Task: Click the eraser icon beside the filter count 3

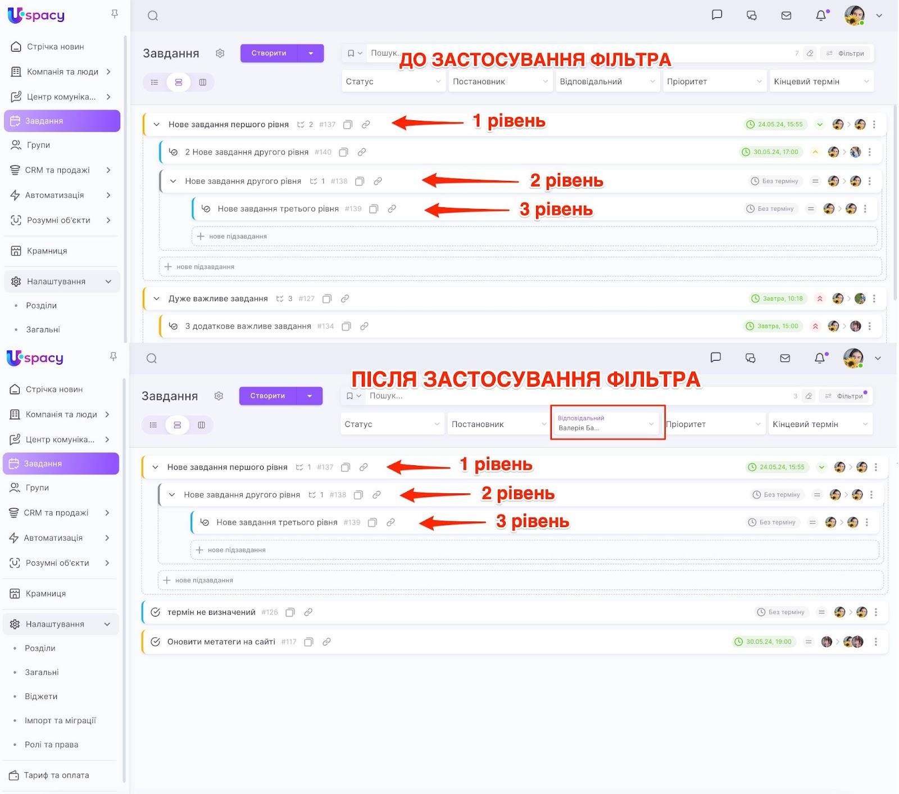Action: [x=809, y=396]
